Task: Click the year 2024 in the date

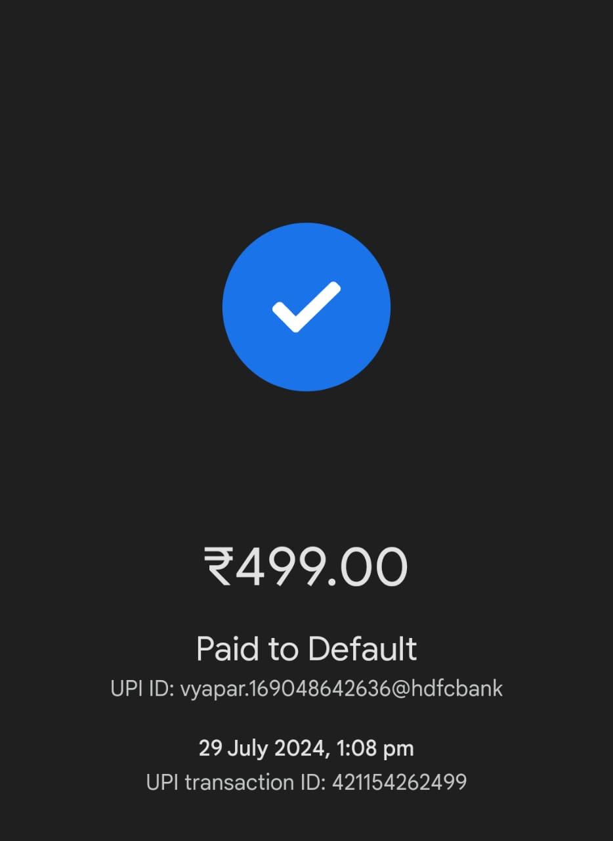Action: pyautogui.click(x=298, y=748)
